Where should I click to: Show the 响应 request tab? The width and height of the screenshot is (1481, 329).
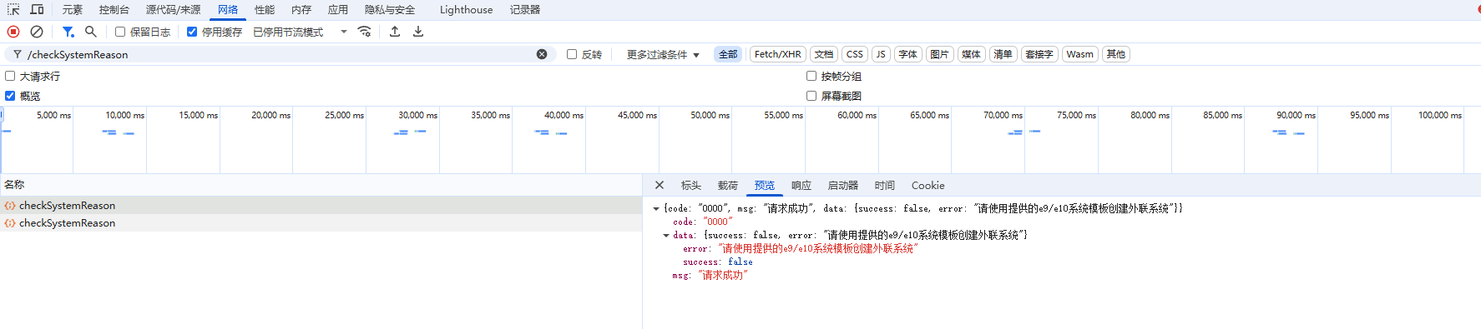[x=801, y=185]
